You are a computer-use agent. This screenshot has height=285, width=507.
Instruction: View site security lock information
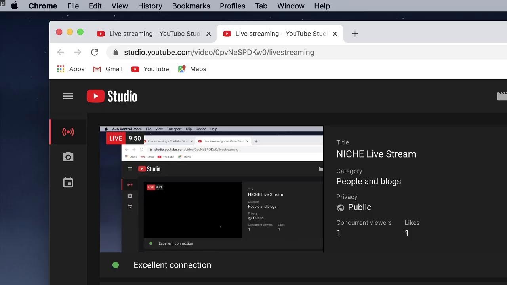click(x=116, y=52)
